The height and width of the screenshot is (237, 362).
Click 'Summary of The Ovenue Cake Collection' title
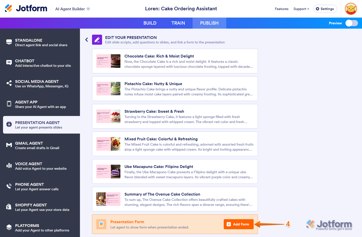162,194
